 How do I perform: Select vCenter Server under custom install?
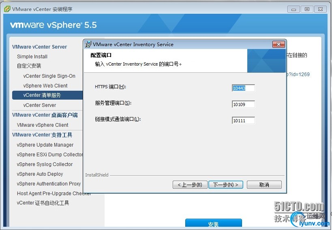(x=40, y=105)
